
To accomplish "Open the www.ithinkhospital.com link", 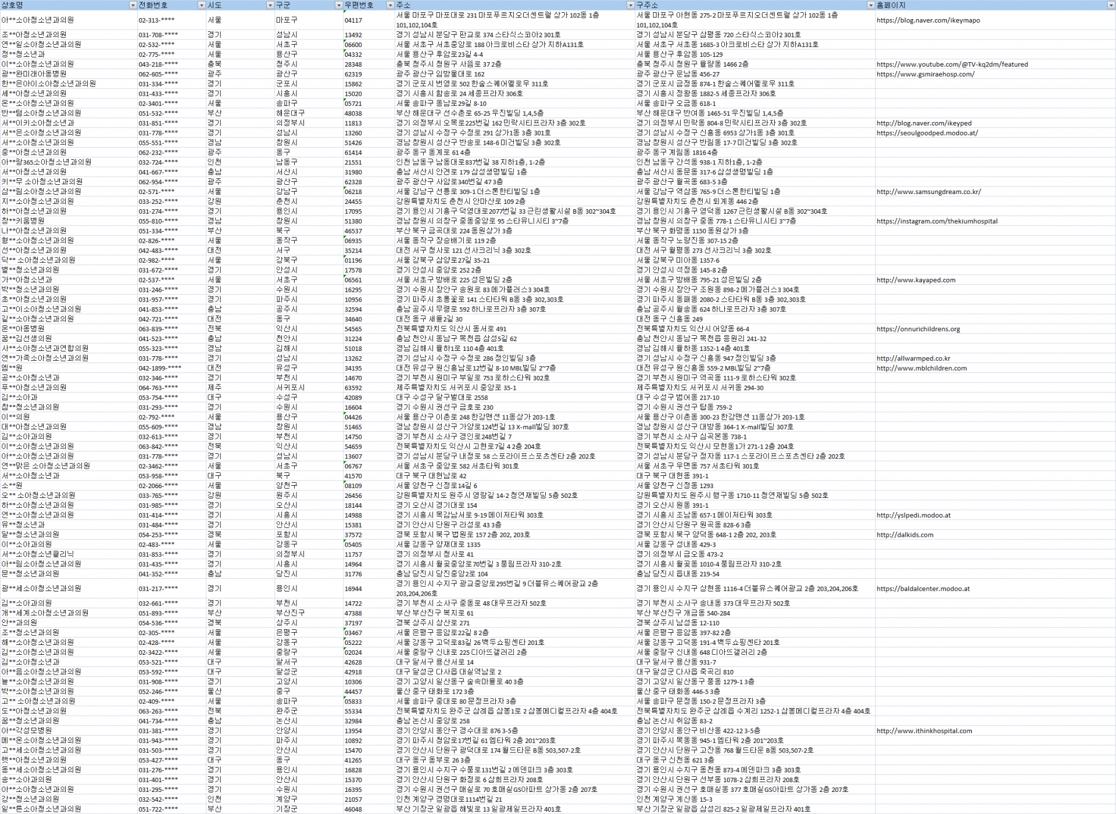I will pyautogui.click(x=924, y=731).
